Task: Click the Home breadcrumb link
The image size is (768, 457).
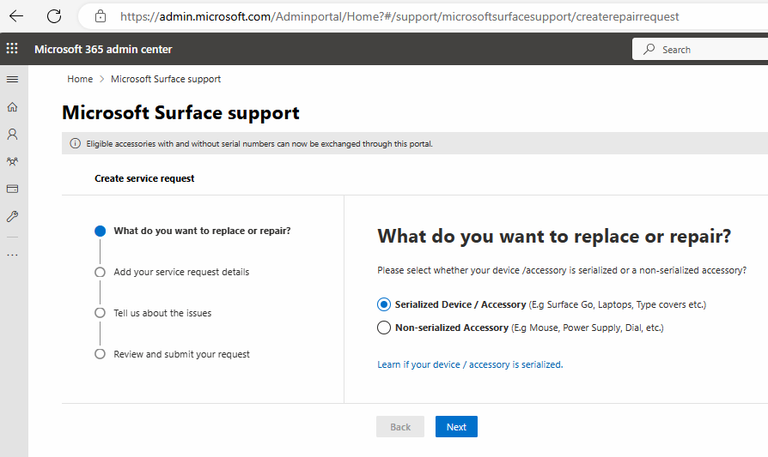Action: tap(80, 79)
